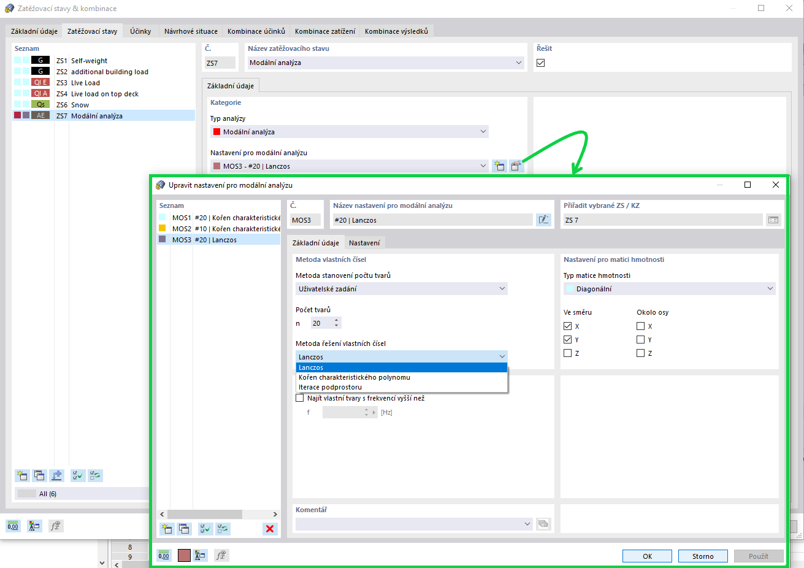Select MOS2 setting in dialog list
The height and width of the screenshot is (568, 804).
pyautogui.click(x=219, y=229)
